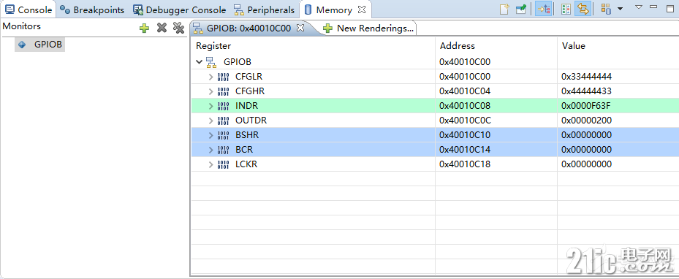679x279 pixels.
Task: Expand the INDR register
Action: (x=210, y=106)
